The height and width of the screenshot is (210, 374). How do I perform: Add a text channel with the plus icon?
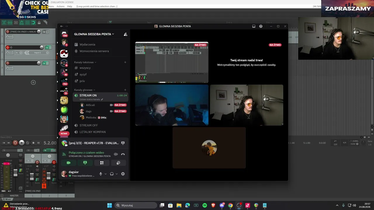tap(125, 62)
